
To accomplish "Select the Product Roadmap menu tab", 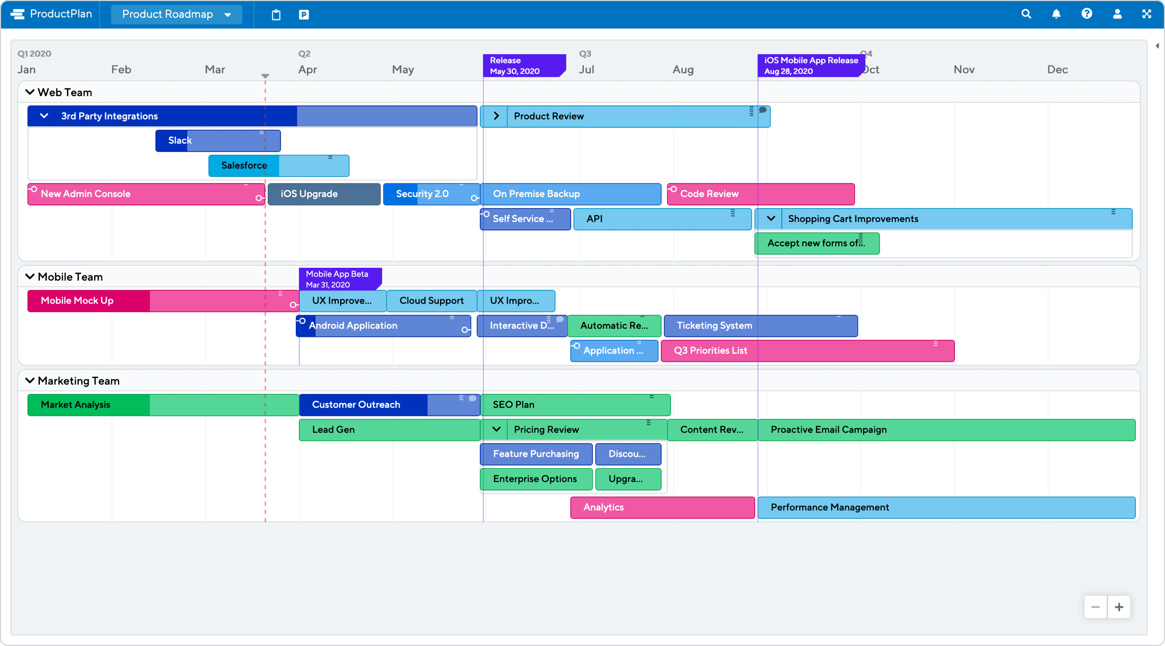I will 175,13.
